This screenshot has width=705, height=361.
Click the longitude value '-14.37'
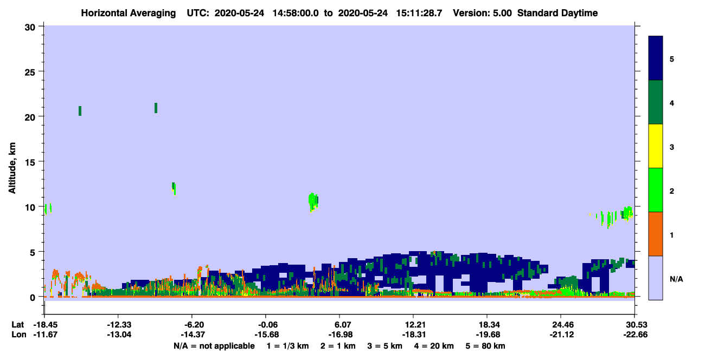(x=191, y=334)
